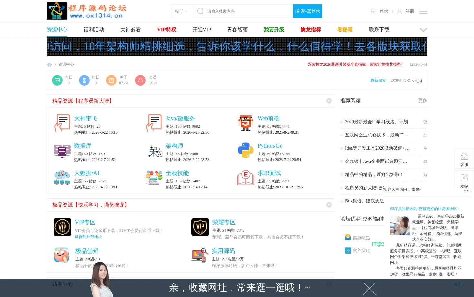Click the 链接到外部地址 link
The height and width of the screenshot is (297, 474).
tap(88, 237)
